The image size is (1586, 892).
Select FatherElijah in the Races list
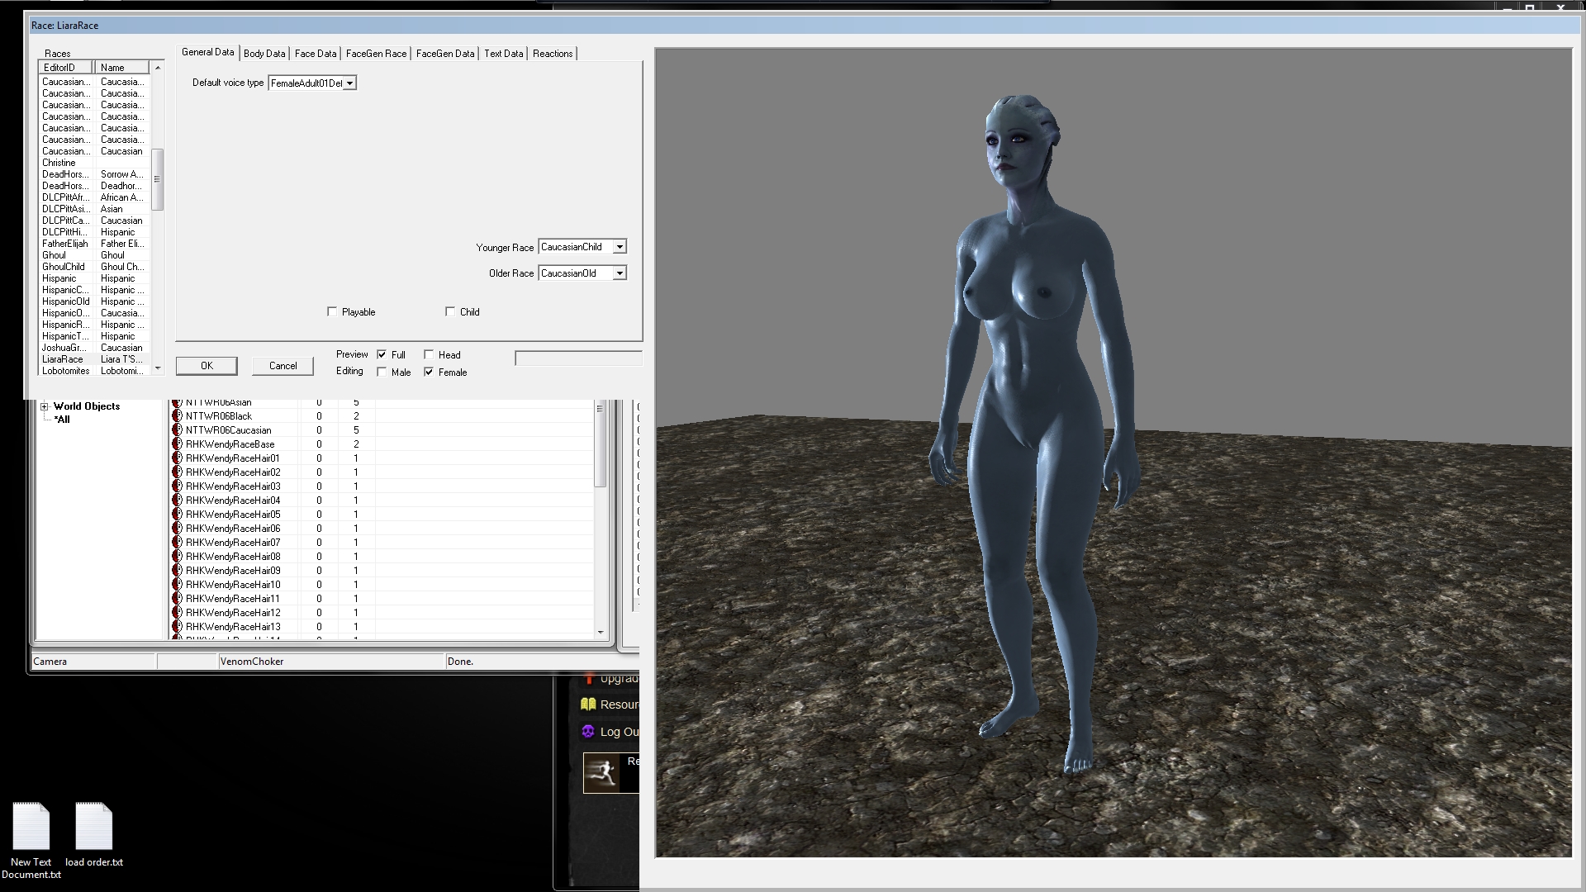tap(95, 244)
